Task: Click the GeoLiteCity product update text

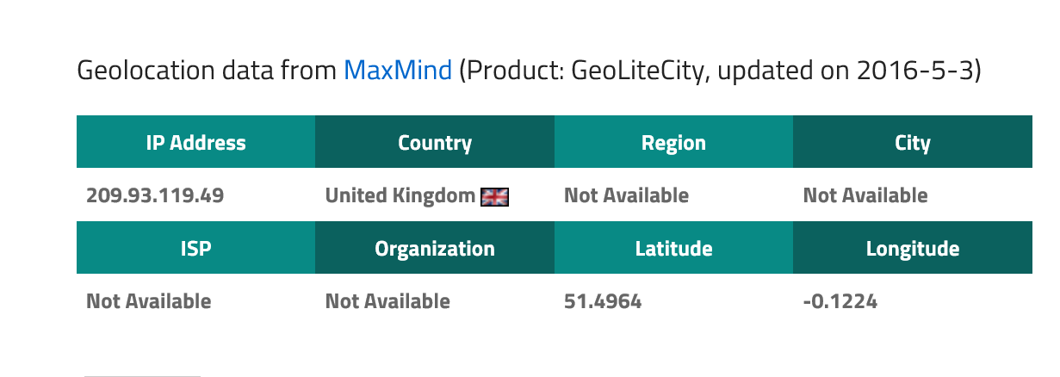Action: click(720, 71)
